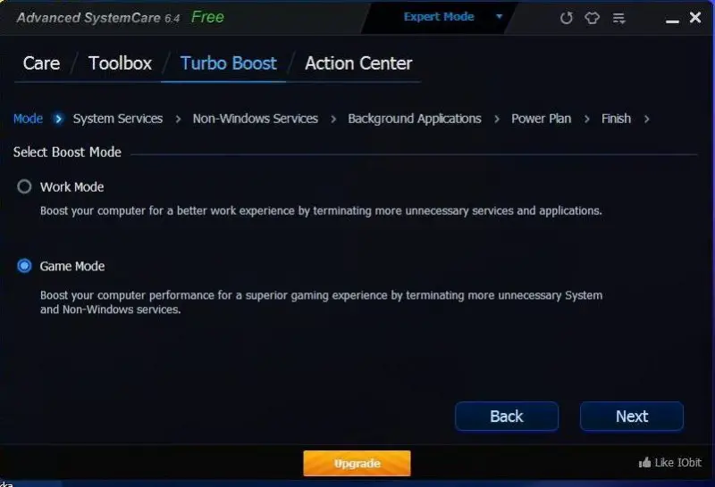Click the Advanced SystemCare 6.4 title
Image resolution: width=715 pixels, height=487 pixels.
(98, 18)
